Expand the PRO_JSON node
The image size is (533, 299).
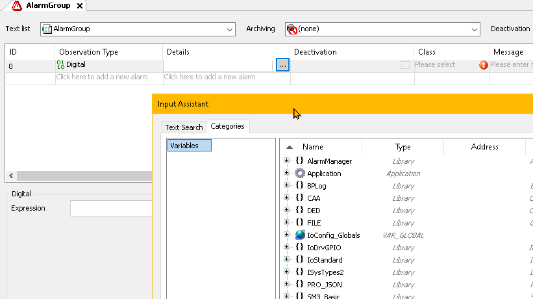(286, 283)
